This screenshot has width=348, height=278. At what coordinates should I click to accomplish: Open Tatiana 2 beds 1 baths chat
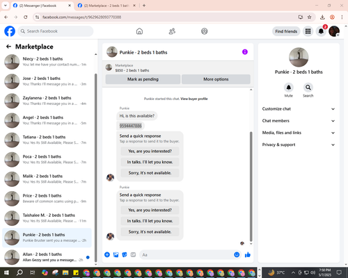[47, 140]
